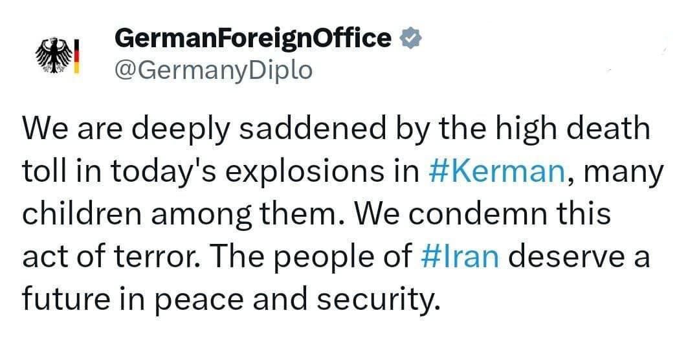Click the phrase "future in peace"
The width and height of the screenshot is (699, 339).
[148, 298]
